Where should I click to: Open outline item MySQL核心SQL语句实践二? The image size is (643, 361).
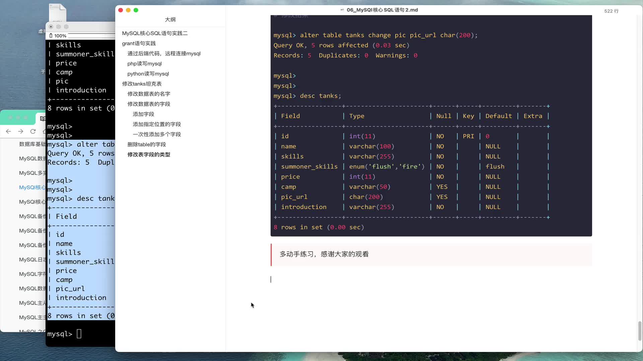pos(155,33)
